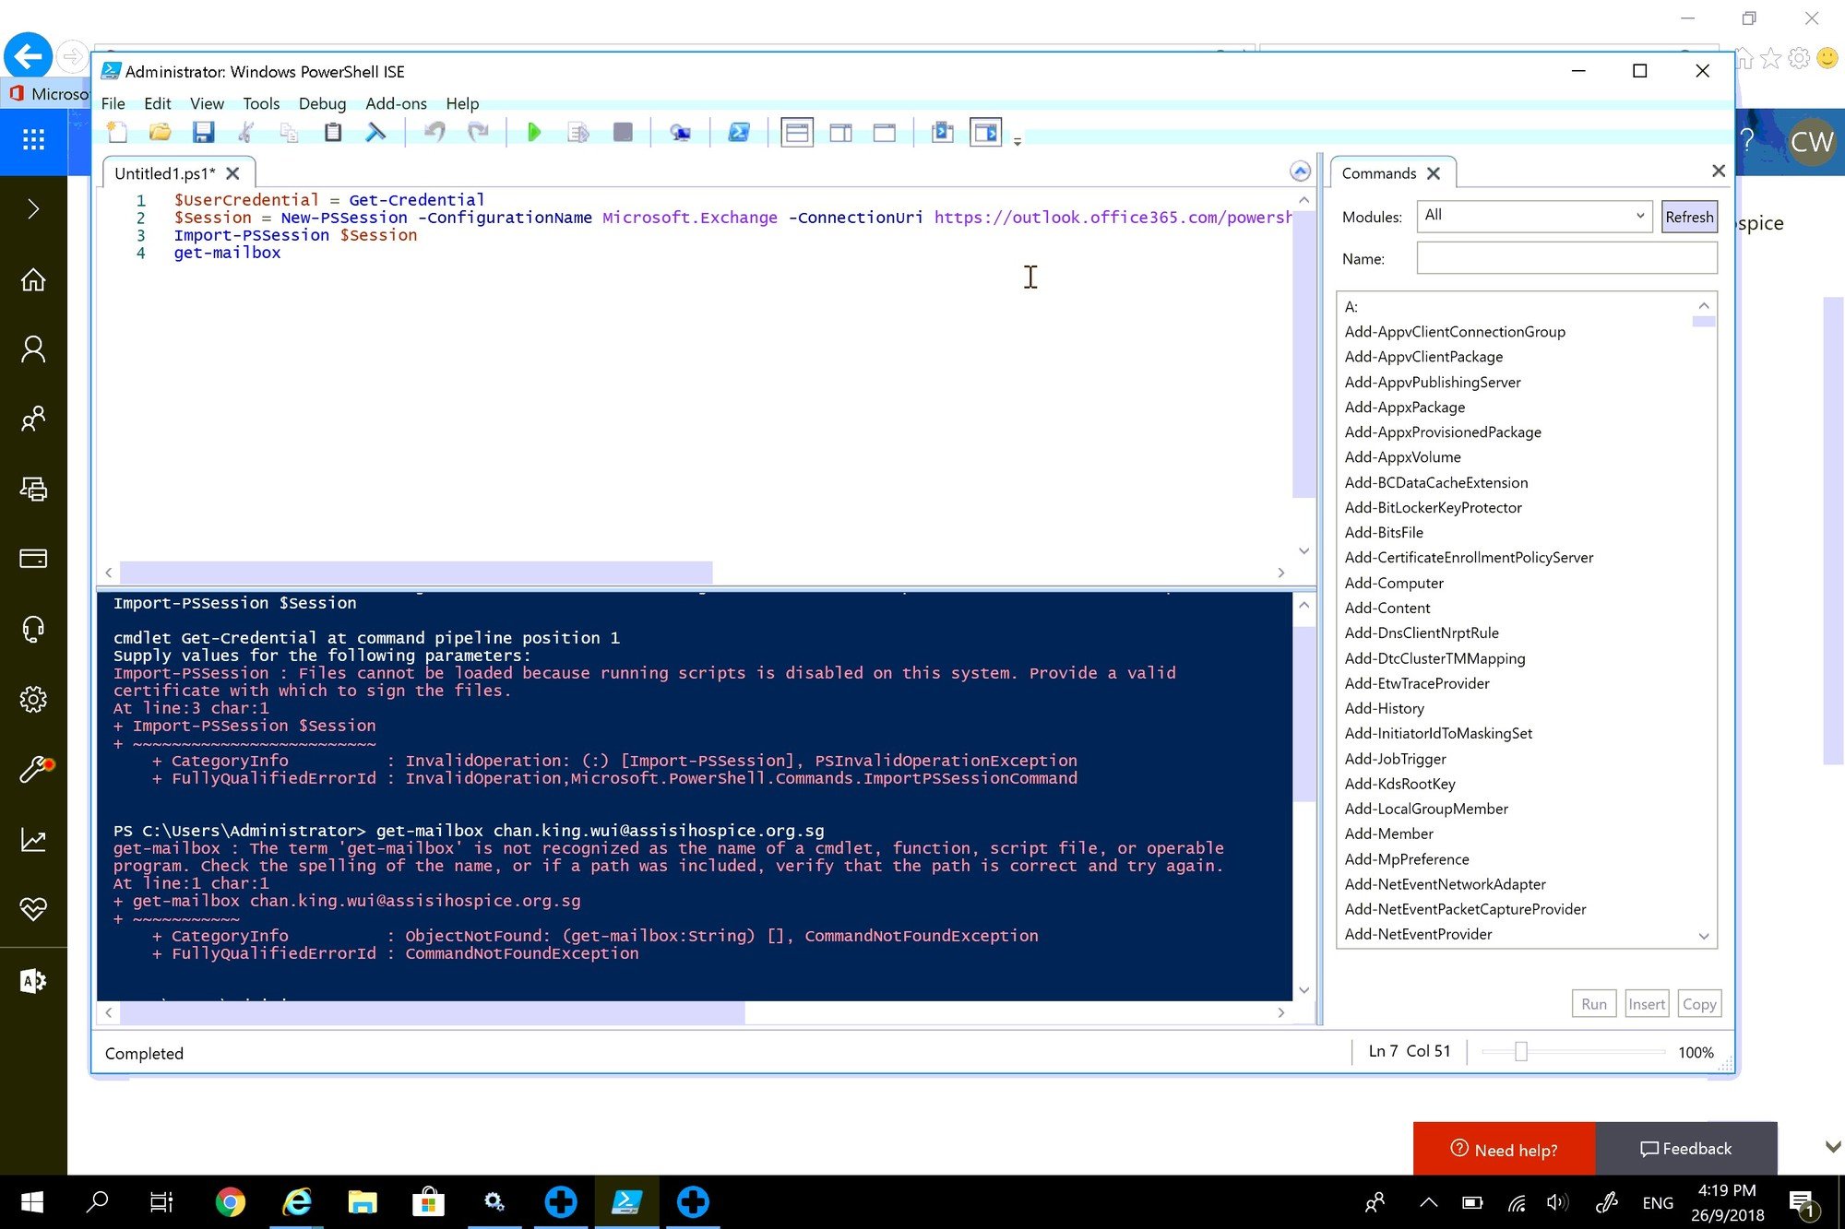Select Add-Computer from the command list
Screen dimensions: 1845x1229
point(1394,583)
